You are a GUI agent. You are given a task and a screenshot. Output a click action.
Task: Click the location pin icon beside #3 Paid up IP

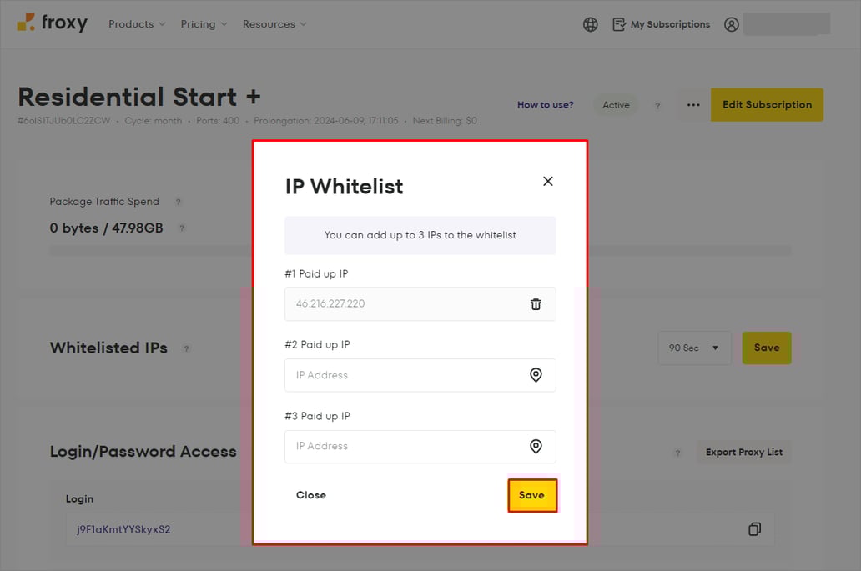tap(536, 446)
